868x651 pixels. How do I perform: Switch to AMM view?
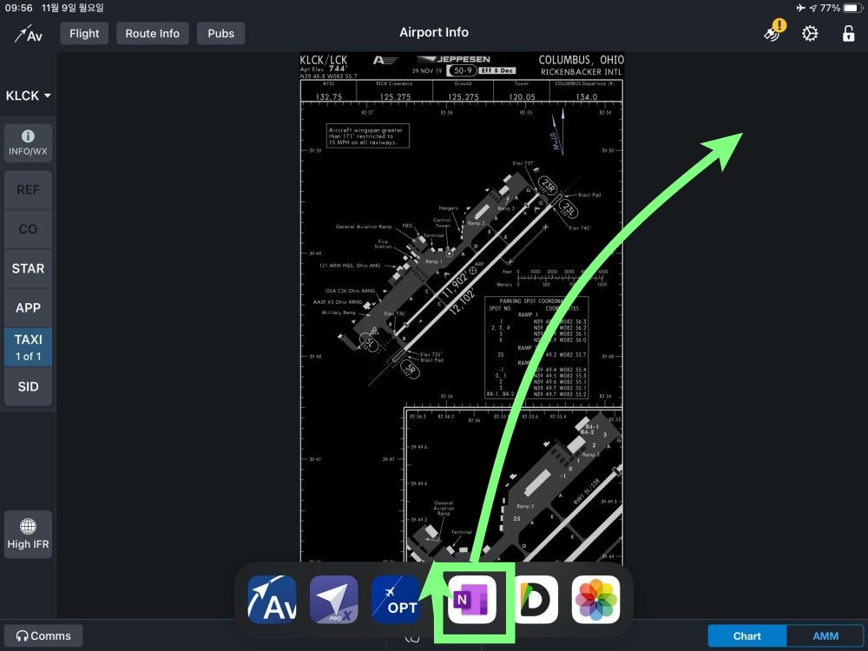click(825, 636)
